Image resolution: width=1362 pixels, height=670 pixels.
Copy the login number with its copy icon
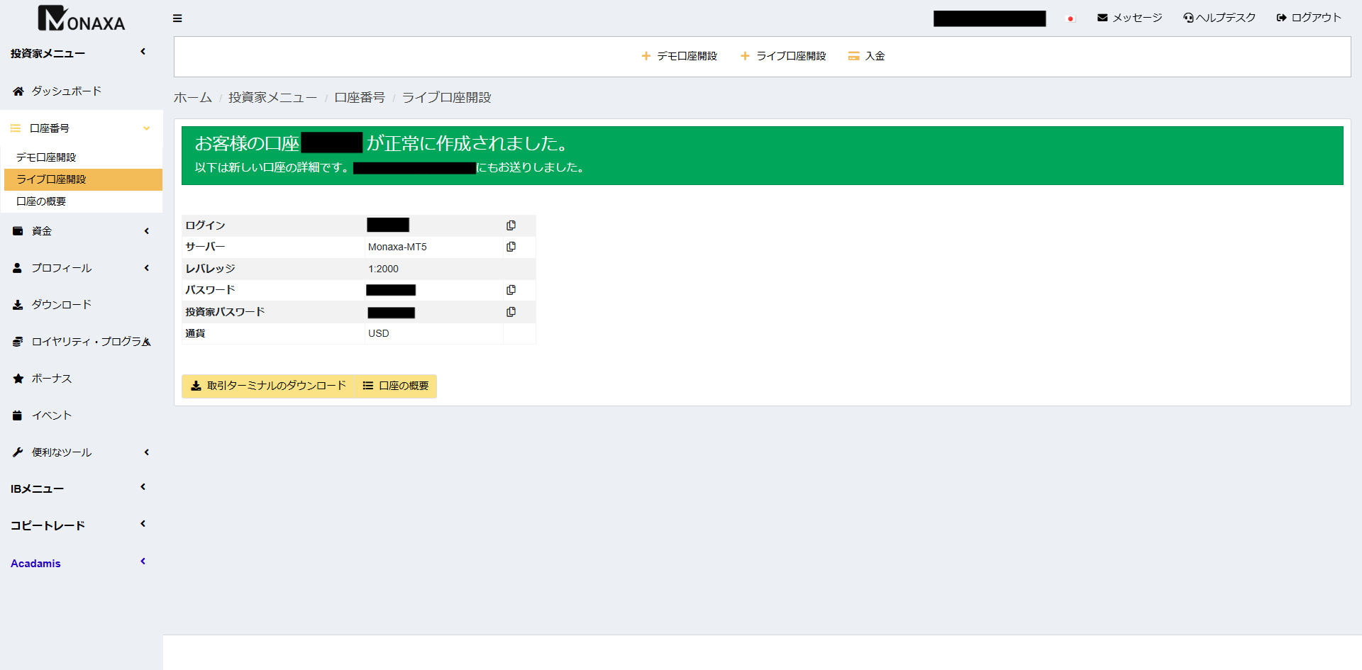[x=511, y=225]
